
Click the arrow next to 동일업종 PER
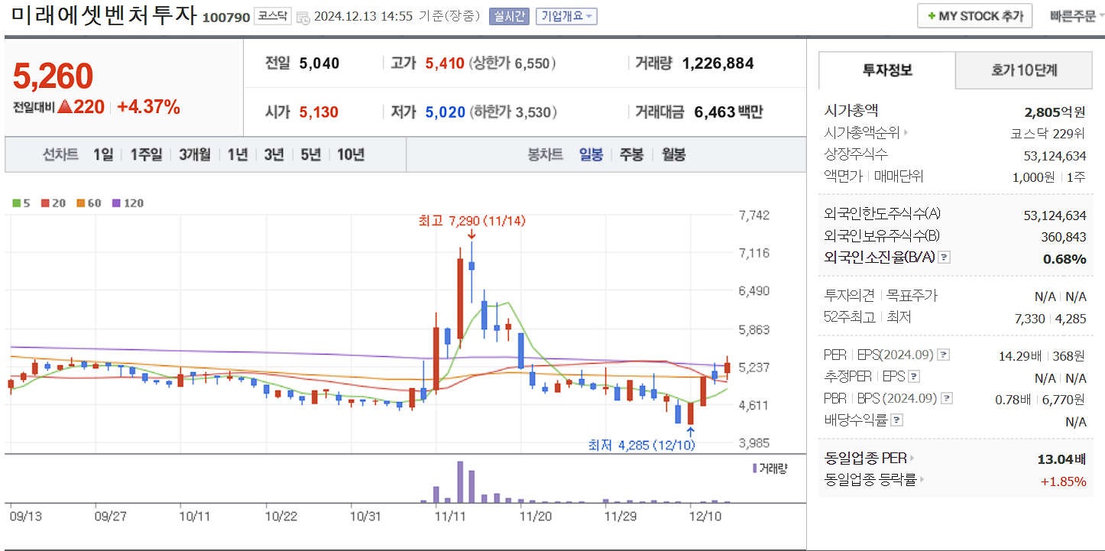(912, 458)
